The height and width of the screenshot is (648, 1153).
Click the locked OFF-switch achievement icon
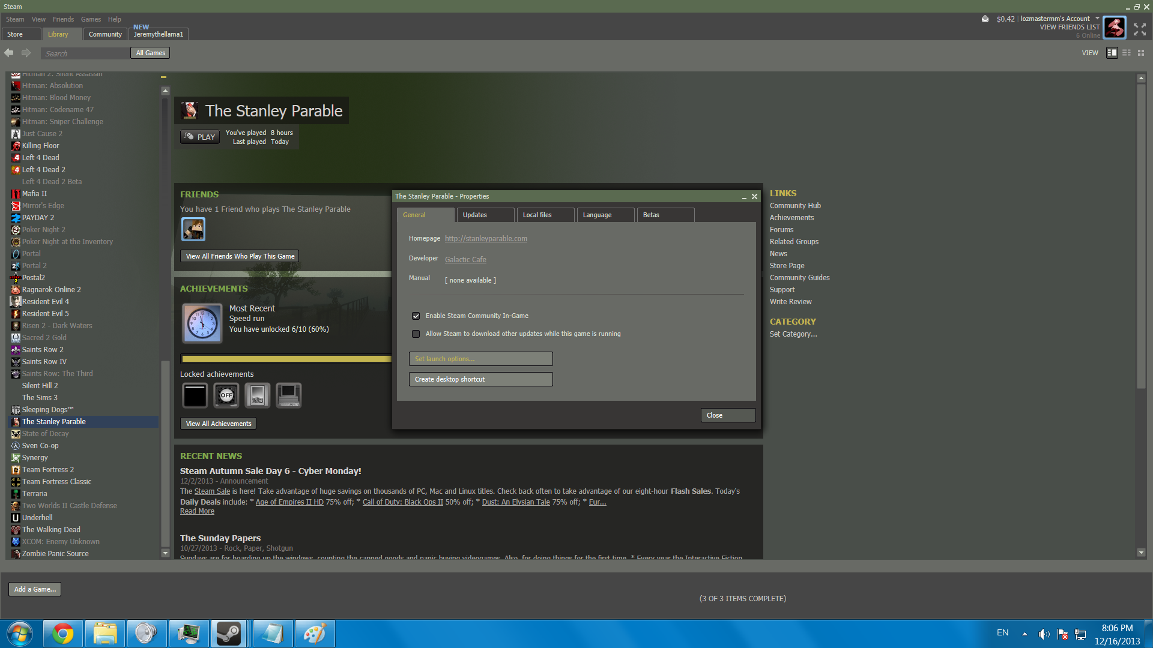(x=226, y=395)
